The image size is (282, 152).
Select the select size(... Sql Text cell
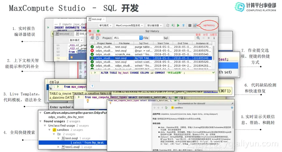tap(143, 62)
